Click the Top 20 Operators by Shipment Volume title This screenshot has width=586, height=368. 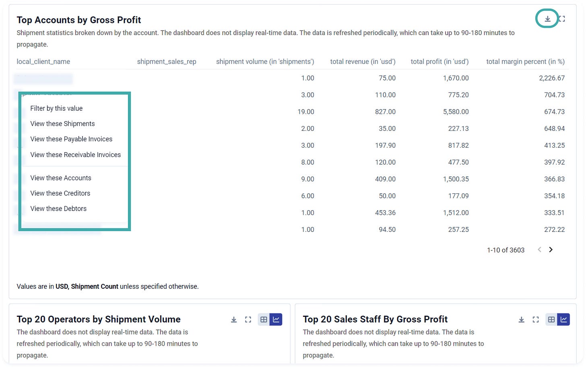click(x=99, y=319)
